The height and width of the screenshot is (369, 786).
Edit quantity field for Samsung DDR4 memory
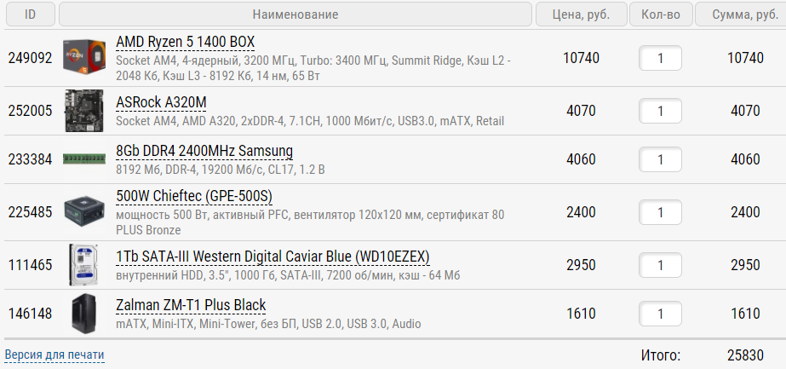coord(660,159)
